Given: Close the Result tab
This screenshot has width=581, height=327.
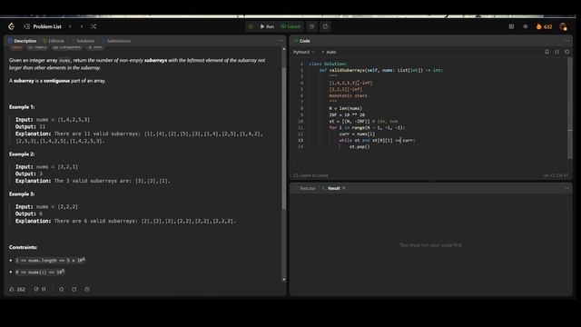Looking at the screenshot, I should pos(344,188).
